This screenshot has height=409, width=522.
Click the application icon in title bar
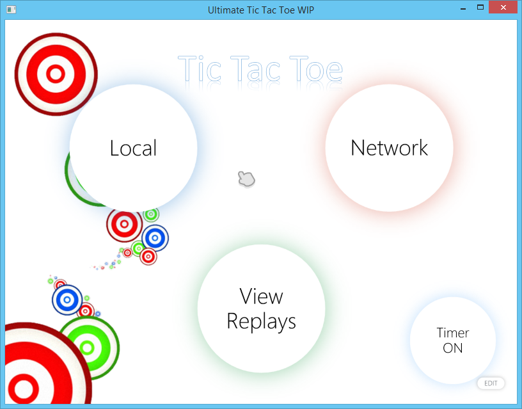12,10
